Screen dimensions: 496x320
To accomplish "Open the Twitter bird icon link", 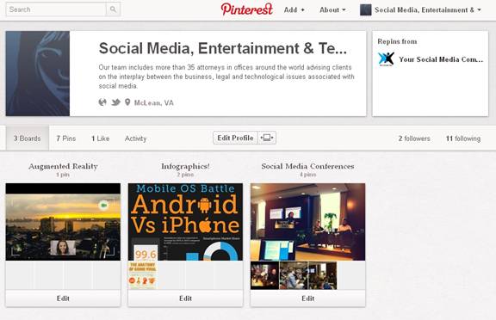I will tap(115, 102).
